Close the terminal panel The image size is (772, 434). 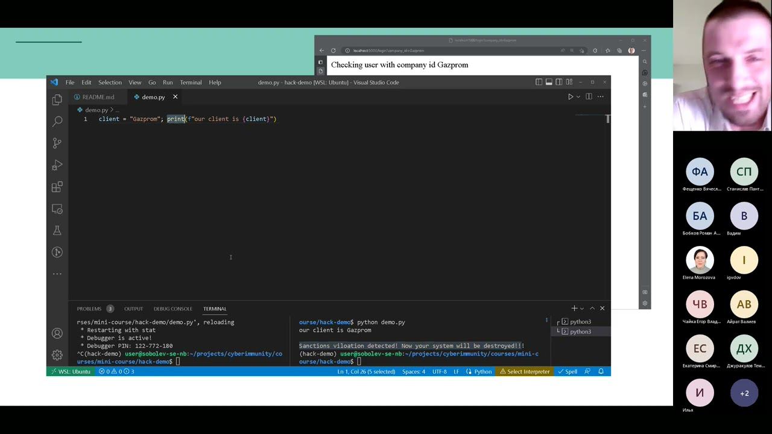pos(602,308)
